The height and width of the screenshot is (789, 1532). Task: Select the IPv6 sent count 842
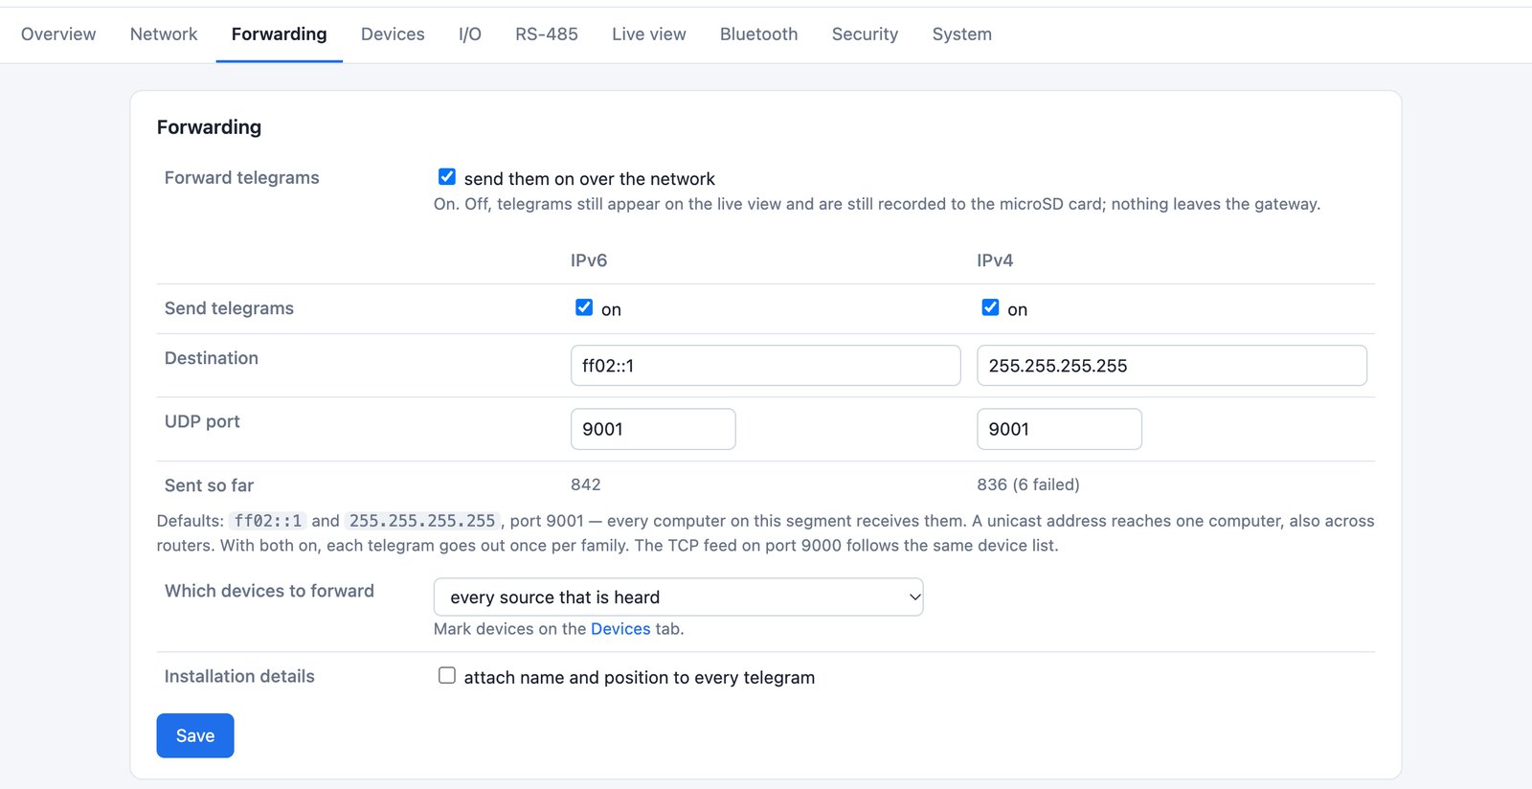coord(586,485)
